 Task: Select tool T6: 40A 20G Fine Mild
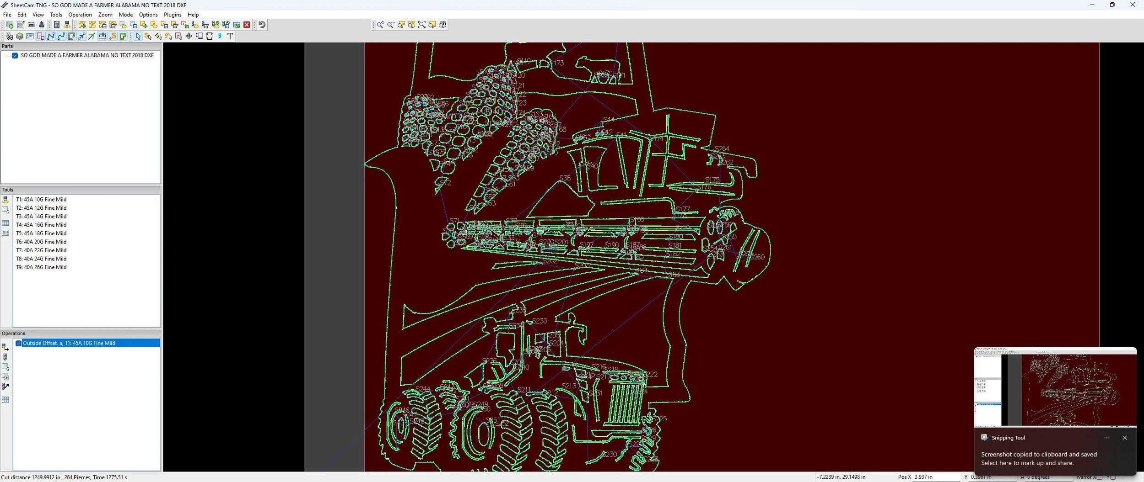click(41, 242)
